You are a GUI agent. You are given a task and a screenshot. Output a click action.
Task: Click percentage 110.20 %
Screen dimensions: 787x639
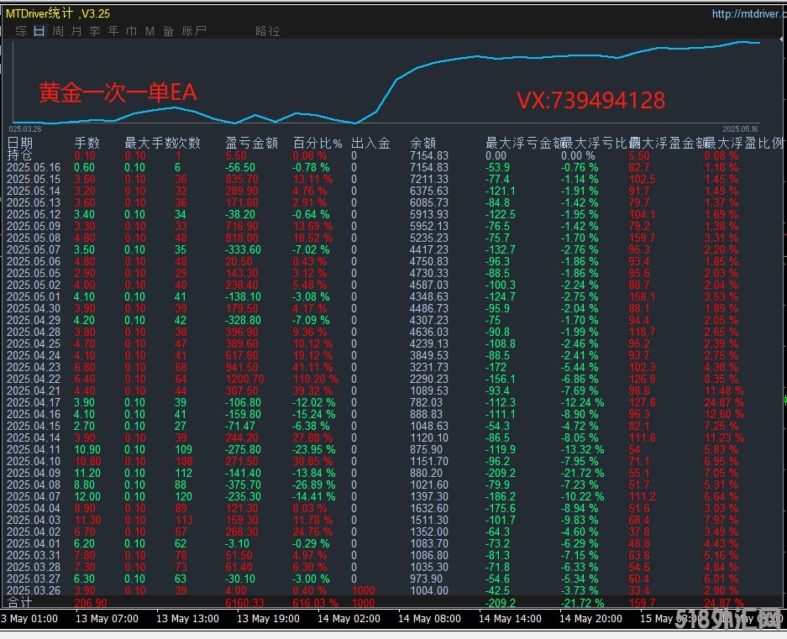click(x=315, y=379)
